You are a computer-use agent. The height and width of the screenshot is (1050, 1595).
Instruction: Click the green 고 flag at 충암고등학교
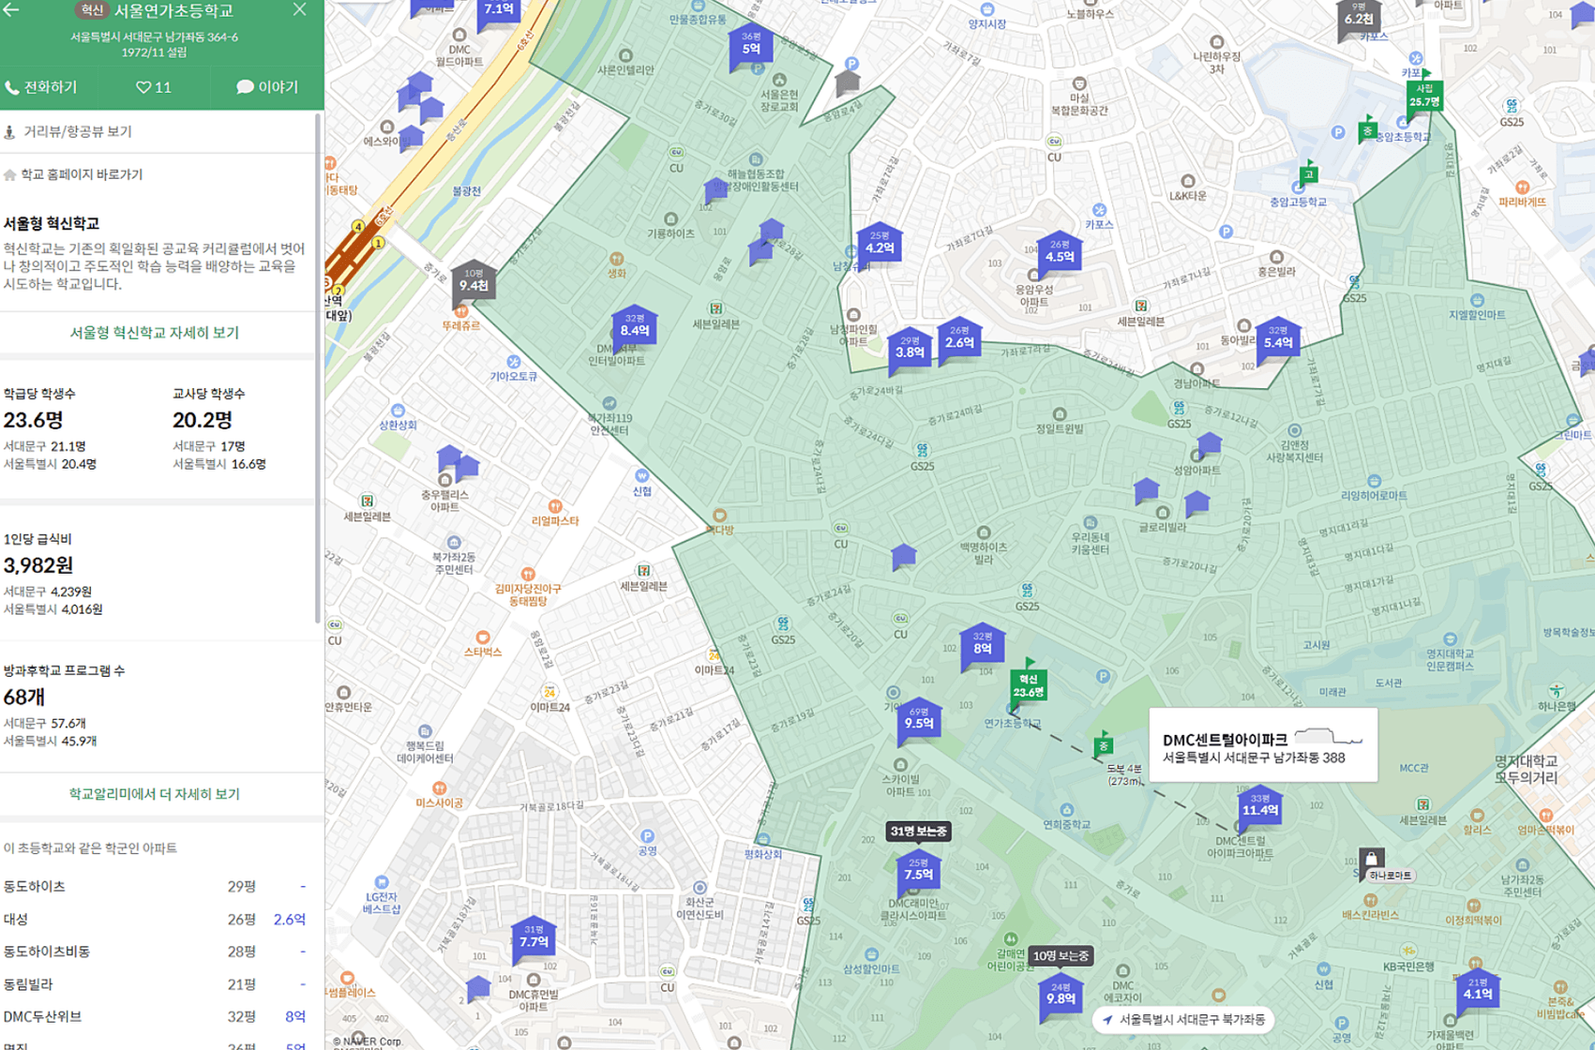1308,173
